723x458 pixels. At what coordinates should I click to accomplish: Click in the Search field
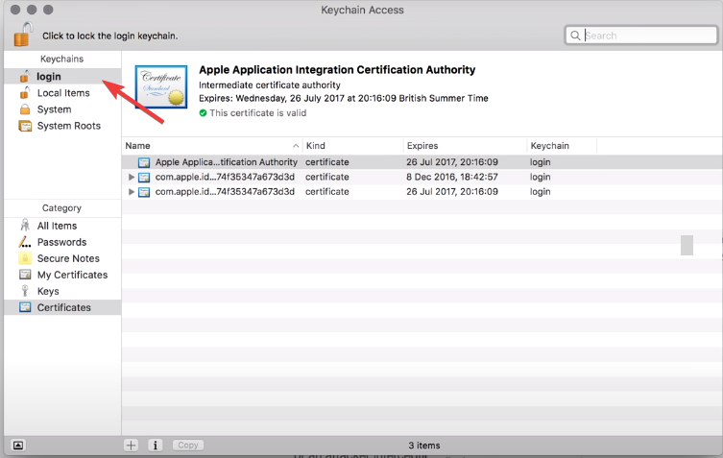(643, 36)
